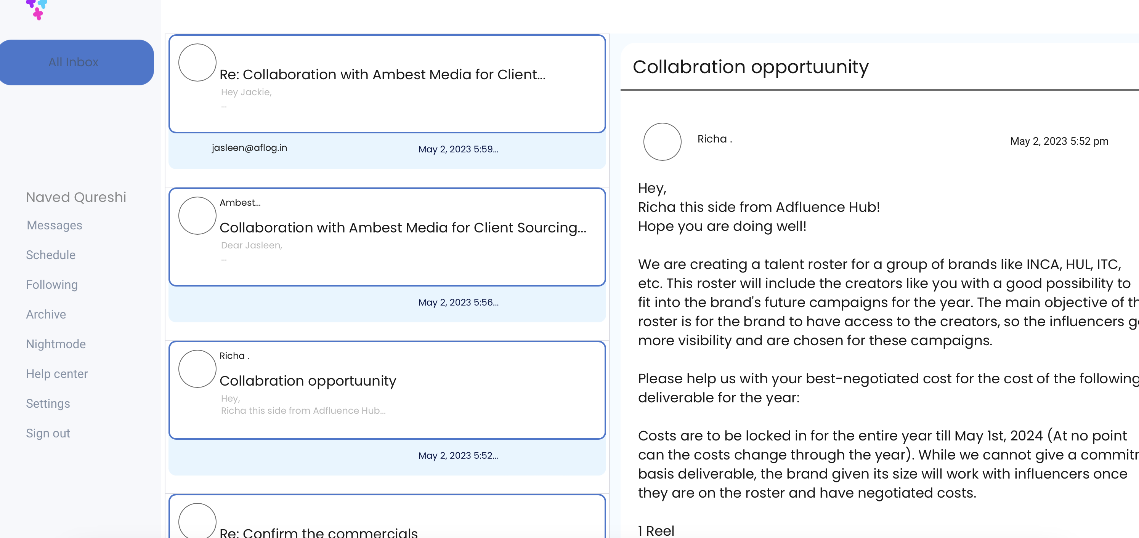Go to the Following page
The height and width of the screenshot is (538, 1139).
(x=52, y=285)
